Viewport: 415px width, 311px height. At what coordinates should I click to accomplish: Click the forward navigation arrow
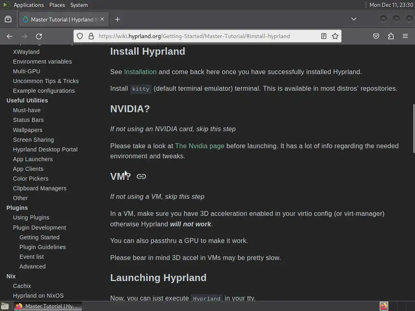tap(24, 36)
